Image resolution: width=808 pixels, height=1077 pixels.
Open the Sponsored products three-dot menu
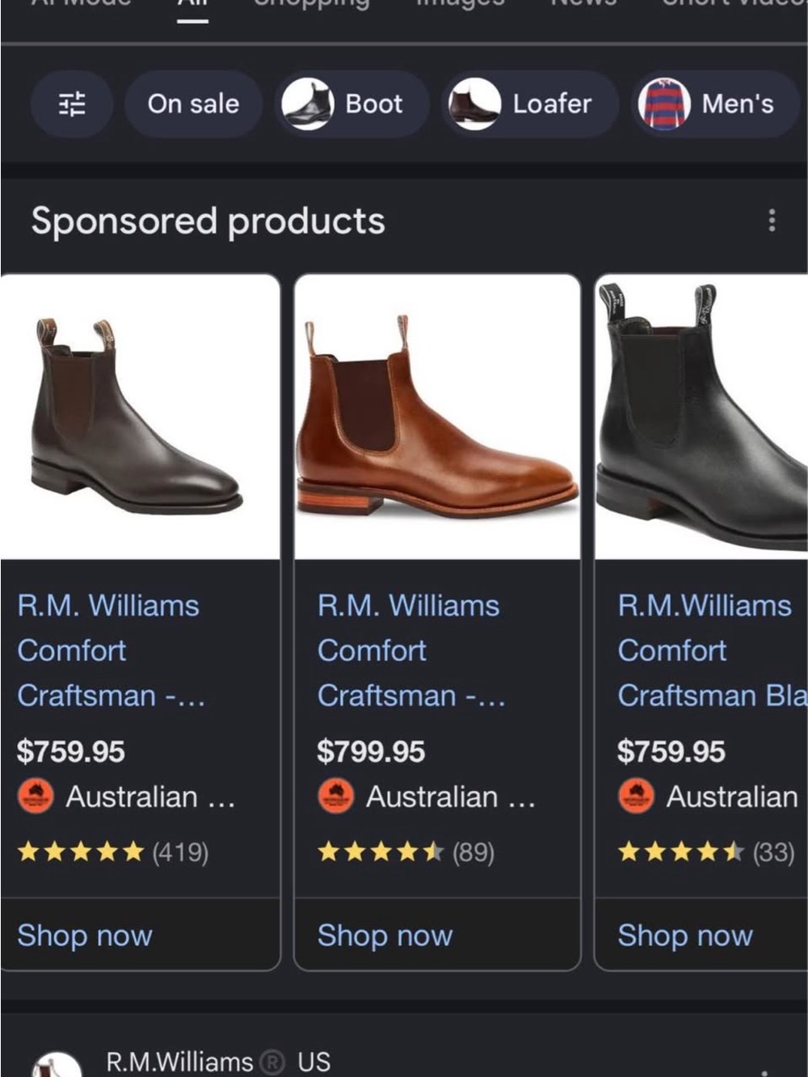(x=772, y=220)
